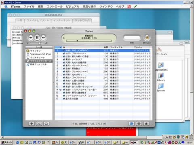Open the ビジュアル menu
The height and width of the screenshot is (145, 194).
click(x=72, y=6)
